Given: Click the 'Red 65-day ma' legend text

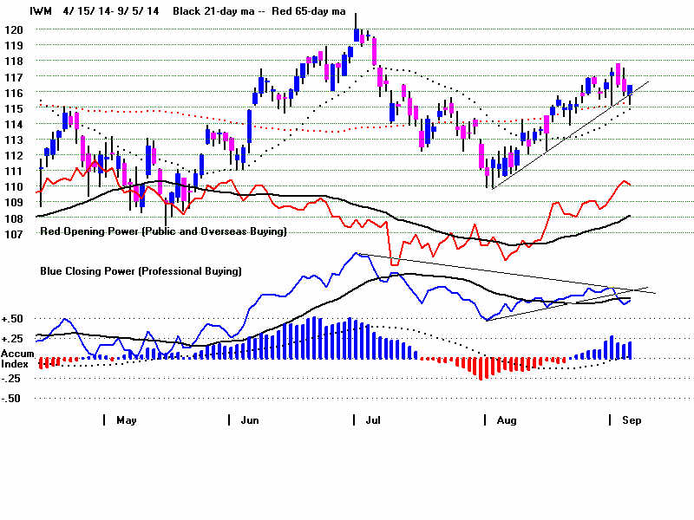Looking at the screenshot, I should (x=309, y=11).
